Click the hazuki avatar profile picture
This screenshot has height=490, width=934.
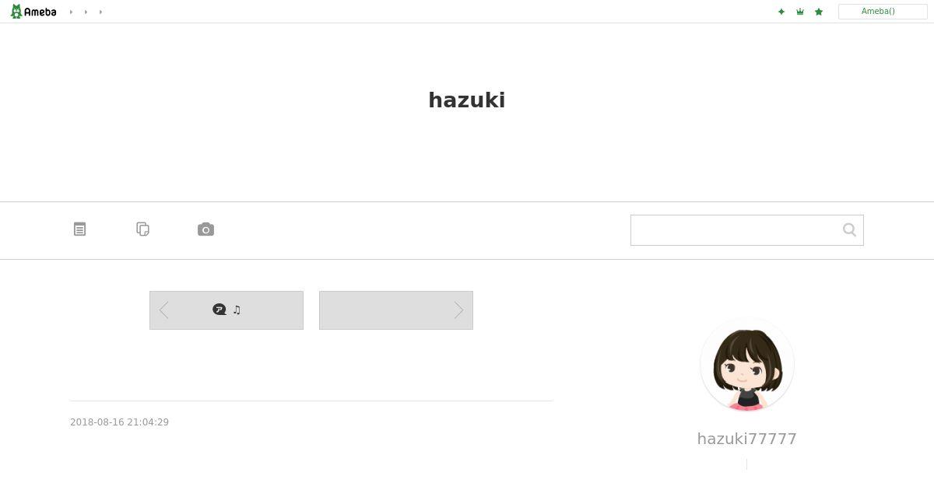[747, 364]
